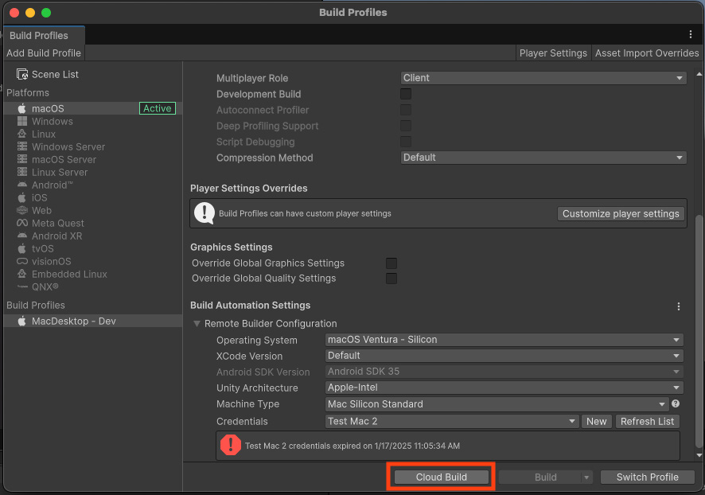705x495 pixels.
Task: Click the settings panel vertical scrollbar
Action: click(x=699, y=332)
